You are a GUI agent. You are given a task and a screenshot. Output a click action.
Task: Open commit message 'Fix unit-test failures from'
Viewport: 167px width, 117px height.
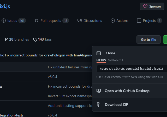tap(70, 67)
